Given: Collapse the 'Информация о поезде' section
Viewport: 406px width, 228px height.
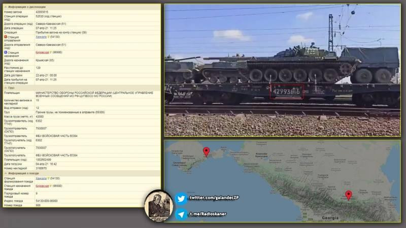Looking at the screenshot, I should point(5,173).
